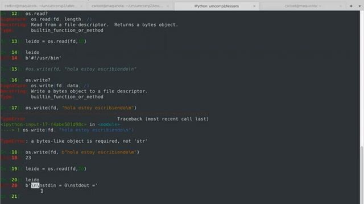Screen dimensions: 364x204
Task: Click the output value 23
Action: click(x=28, y=158)
